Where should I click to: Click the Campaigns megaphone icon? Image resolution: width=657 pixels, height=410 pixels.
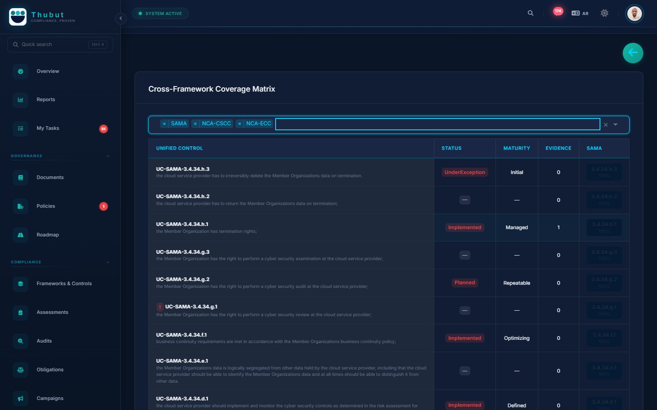point(21,399)
